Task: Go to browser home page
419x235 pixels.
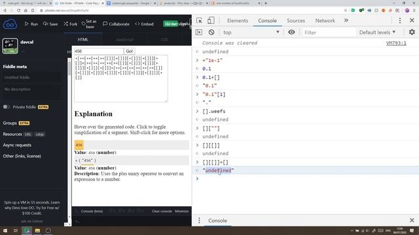Action: (26, 10)
